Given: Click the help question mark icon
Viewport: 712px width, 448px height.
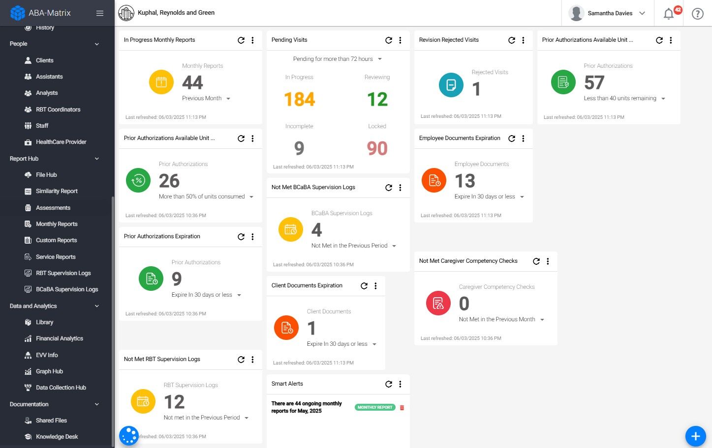Looking at the screenshot, I should point(697,14).
